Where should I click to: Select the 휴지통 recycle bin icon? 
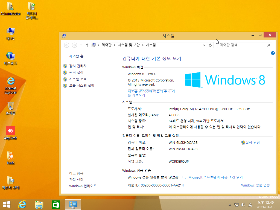click(11, 108)
